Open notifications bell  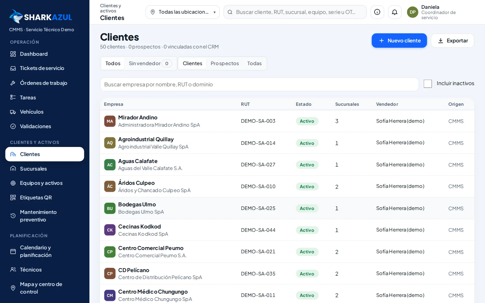395,12
